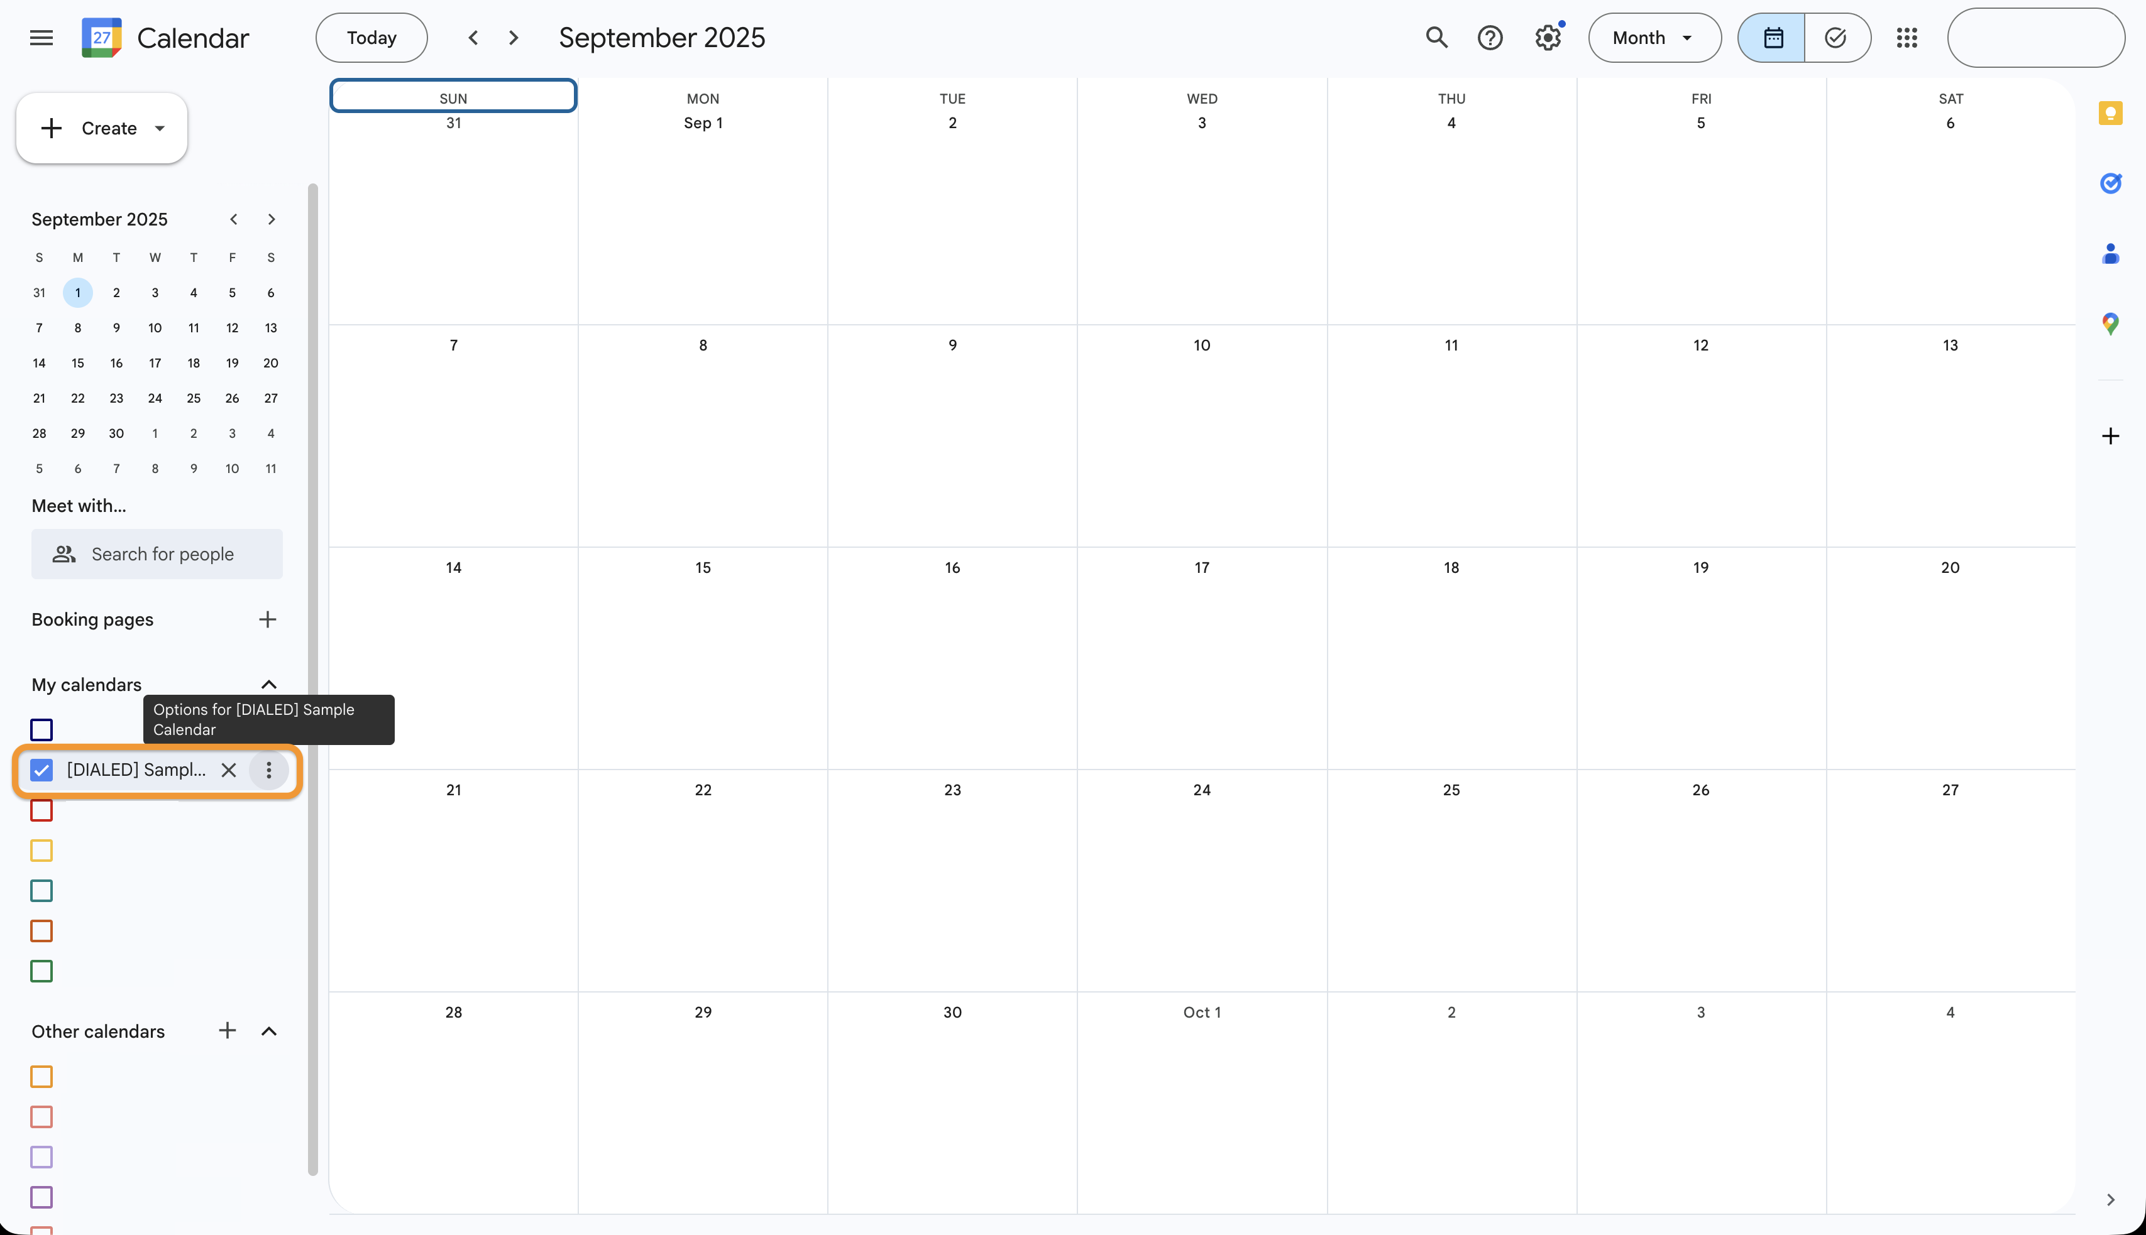Toggle the red calendar below DIALED
This screenshot has width=2146, height=1235.
pos(41,810)
